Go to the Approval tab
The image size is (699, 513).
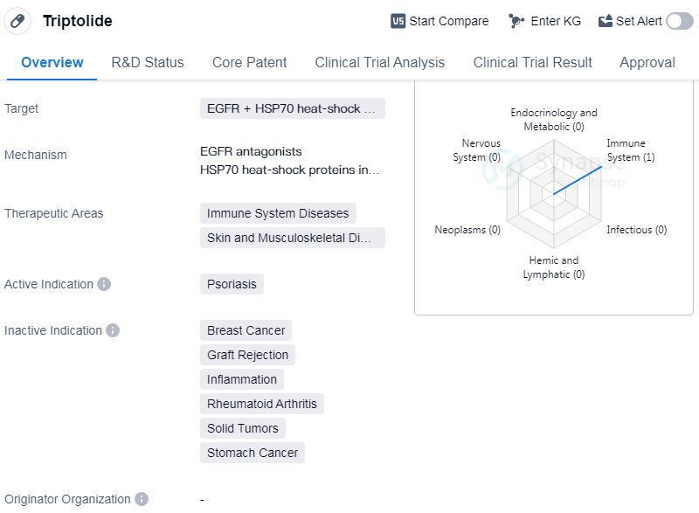pyautogui.click(x=647, y=62)
